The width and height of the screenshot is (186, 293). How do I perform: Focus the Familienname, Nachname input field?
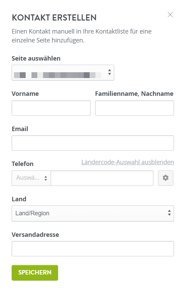click(x=134, y=108)
